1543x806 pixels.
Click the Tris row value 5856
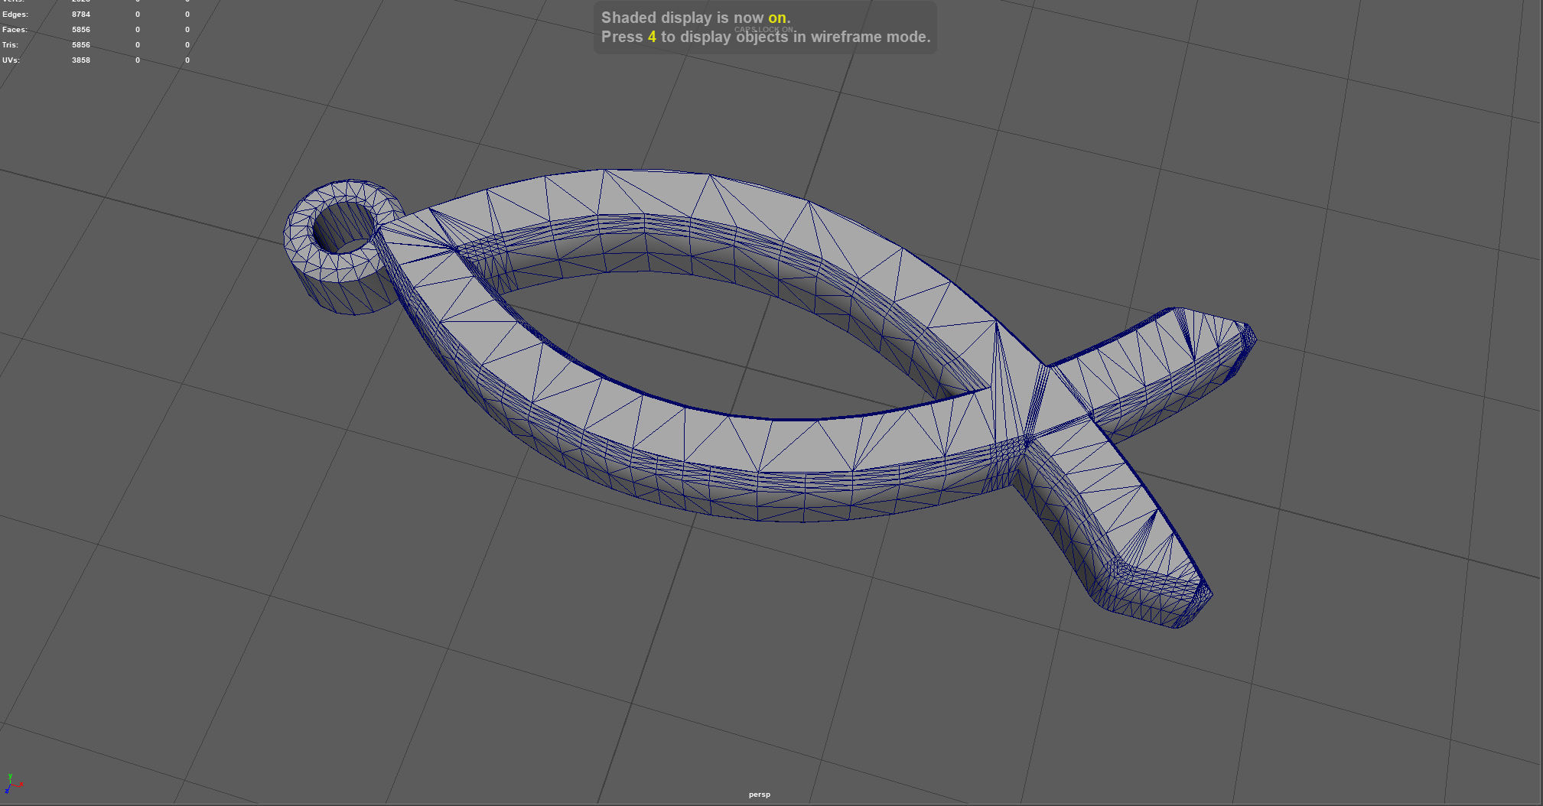click(x=81, y=45)
